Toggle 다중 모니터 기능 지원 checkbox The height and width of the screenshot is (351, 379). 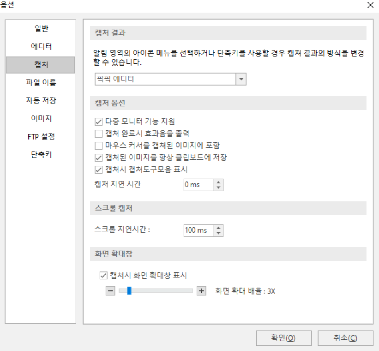pyautogui.click(x=98, y=121)
